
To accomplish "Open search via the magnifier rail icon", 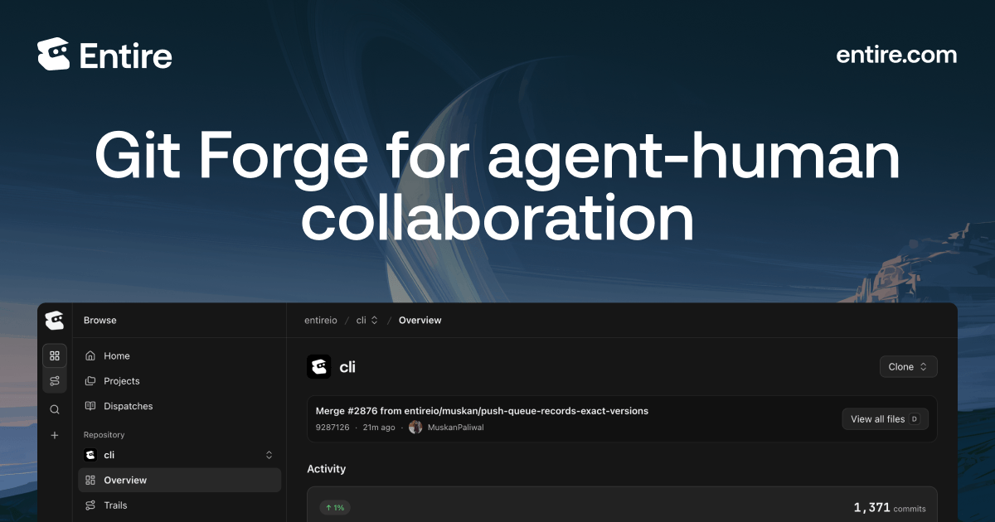I will (55, 409).
